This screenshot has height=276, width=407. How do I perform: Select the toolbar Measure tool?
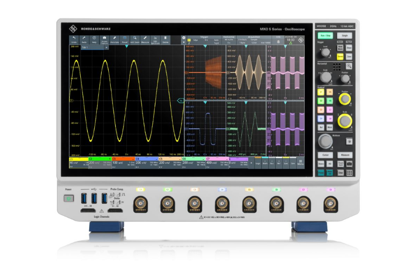click(x=145, y=40)
